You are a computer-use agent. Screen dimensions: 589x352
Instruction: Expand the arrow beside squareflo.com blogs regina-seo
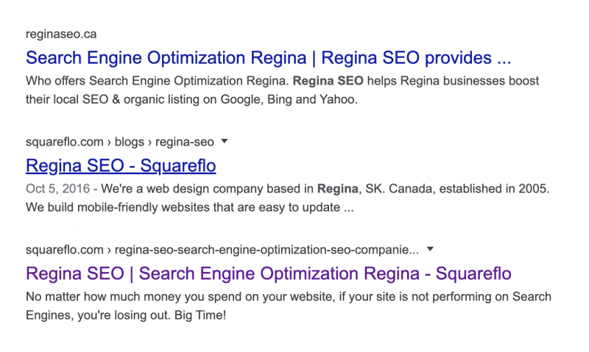tap(225, 141)
